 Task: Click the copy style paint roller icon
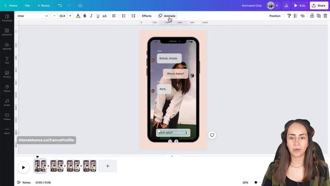point(289,16)
